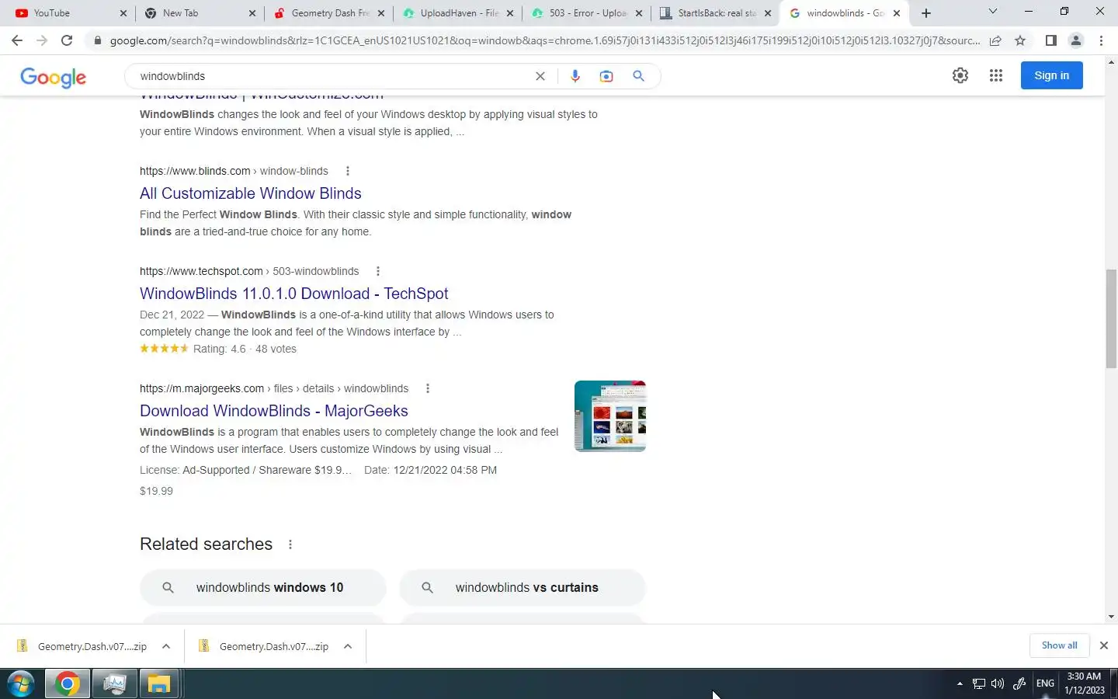
Task: Open the tab search dropdown chevron
Action: click(x=992, y=12)
